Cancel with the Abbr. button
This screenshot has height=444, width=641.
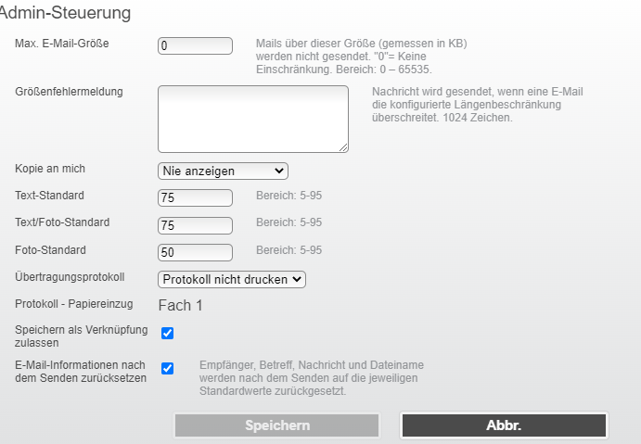click(x=504, y=425)
